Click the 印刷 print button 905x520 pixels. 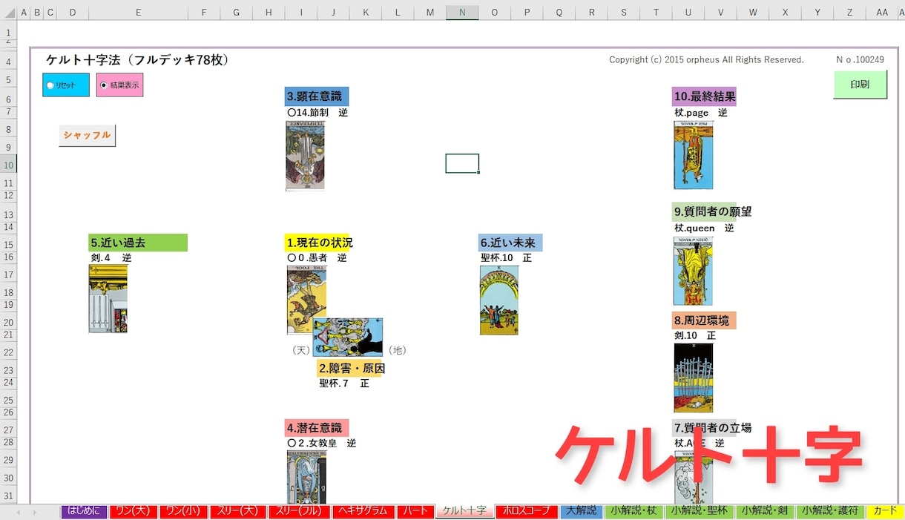860,85
